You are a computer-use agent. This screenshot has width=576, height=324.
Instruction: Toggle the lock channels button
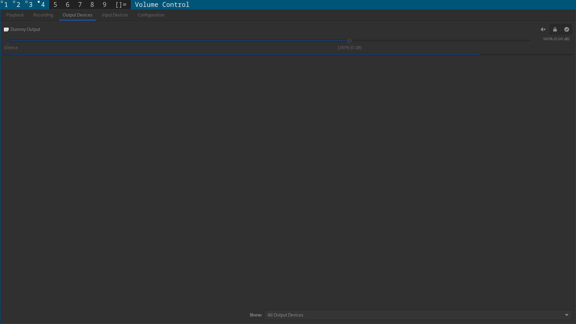[x=555, y=29]
